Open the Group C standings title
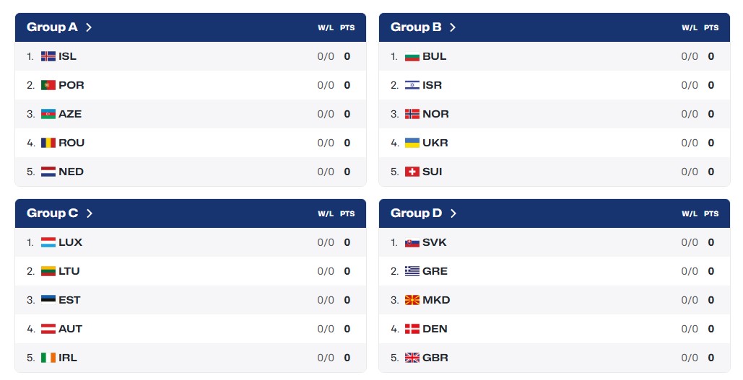Viewport: 743px width, 380px height. 52,213
